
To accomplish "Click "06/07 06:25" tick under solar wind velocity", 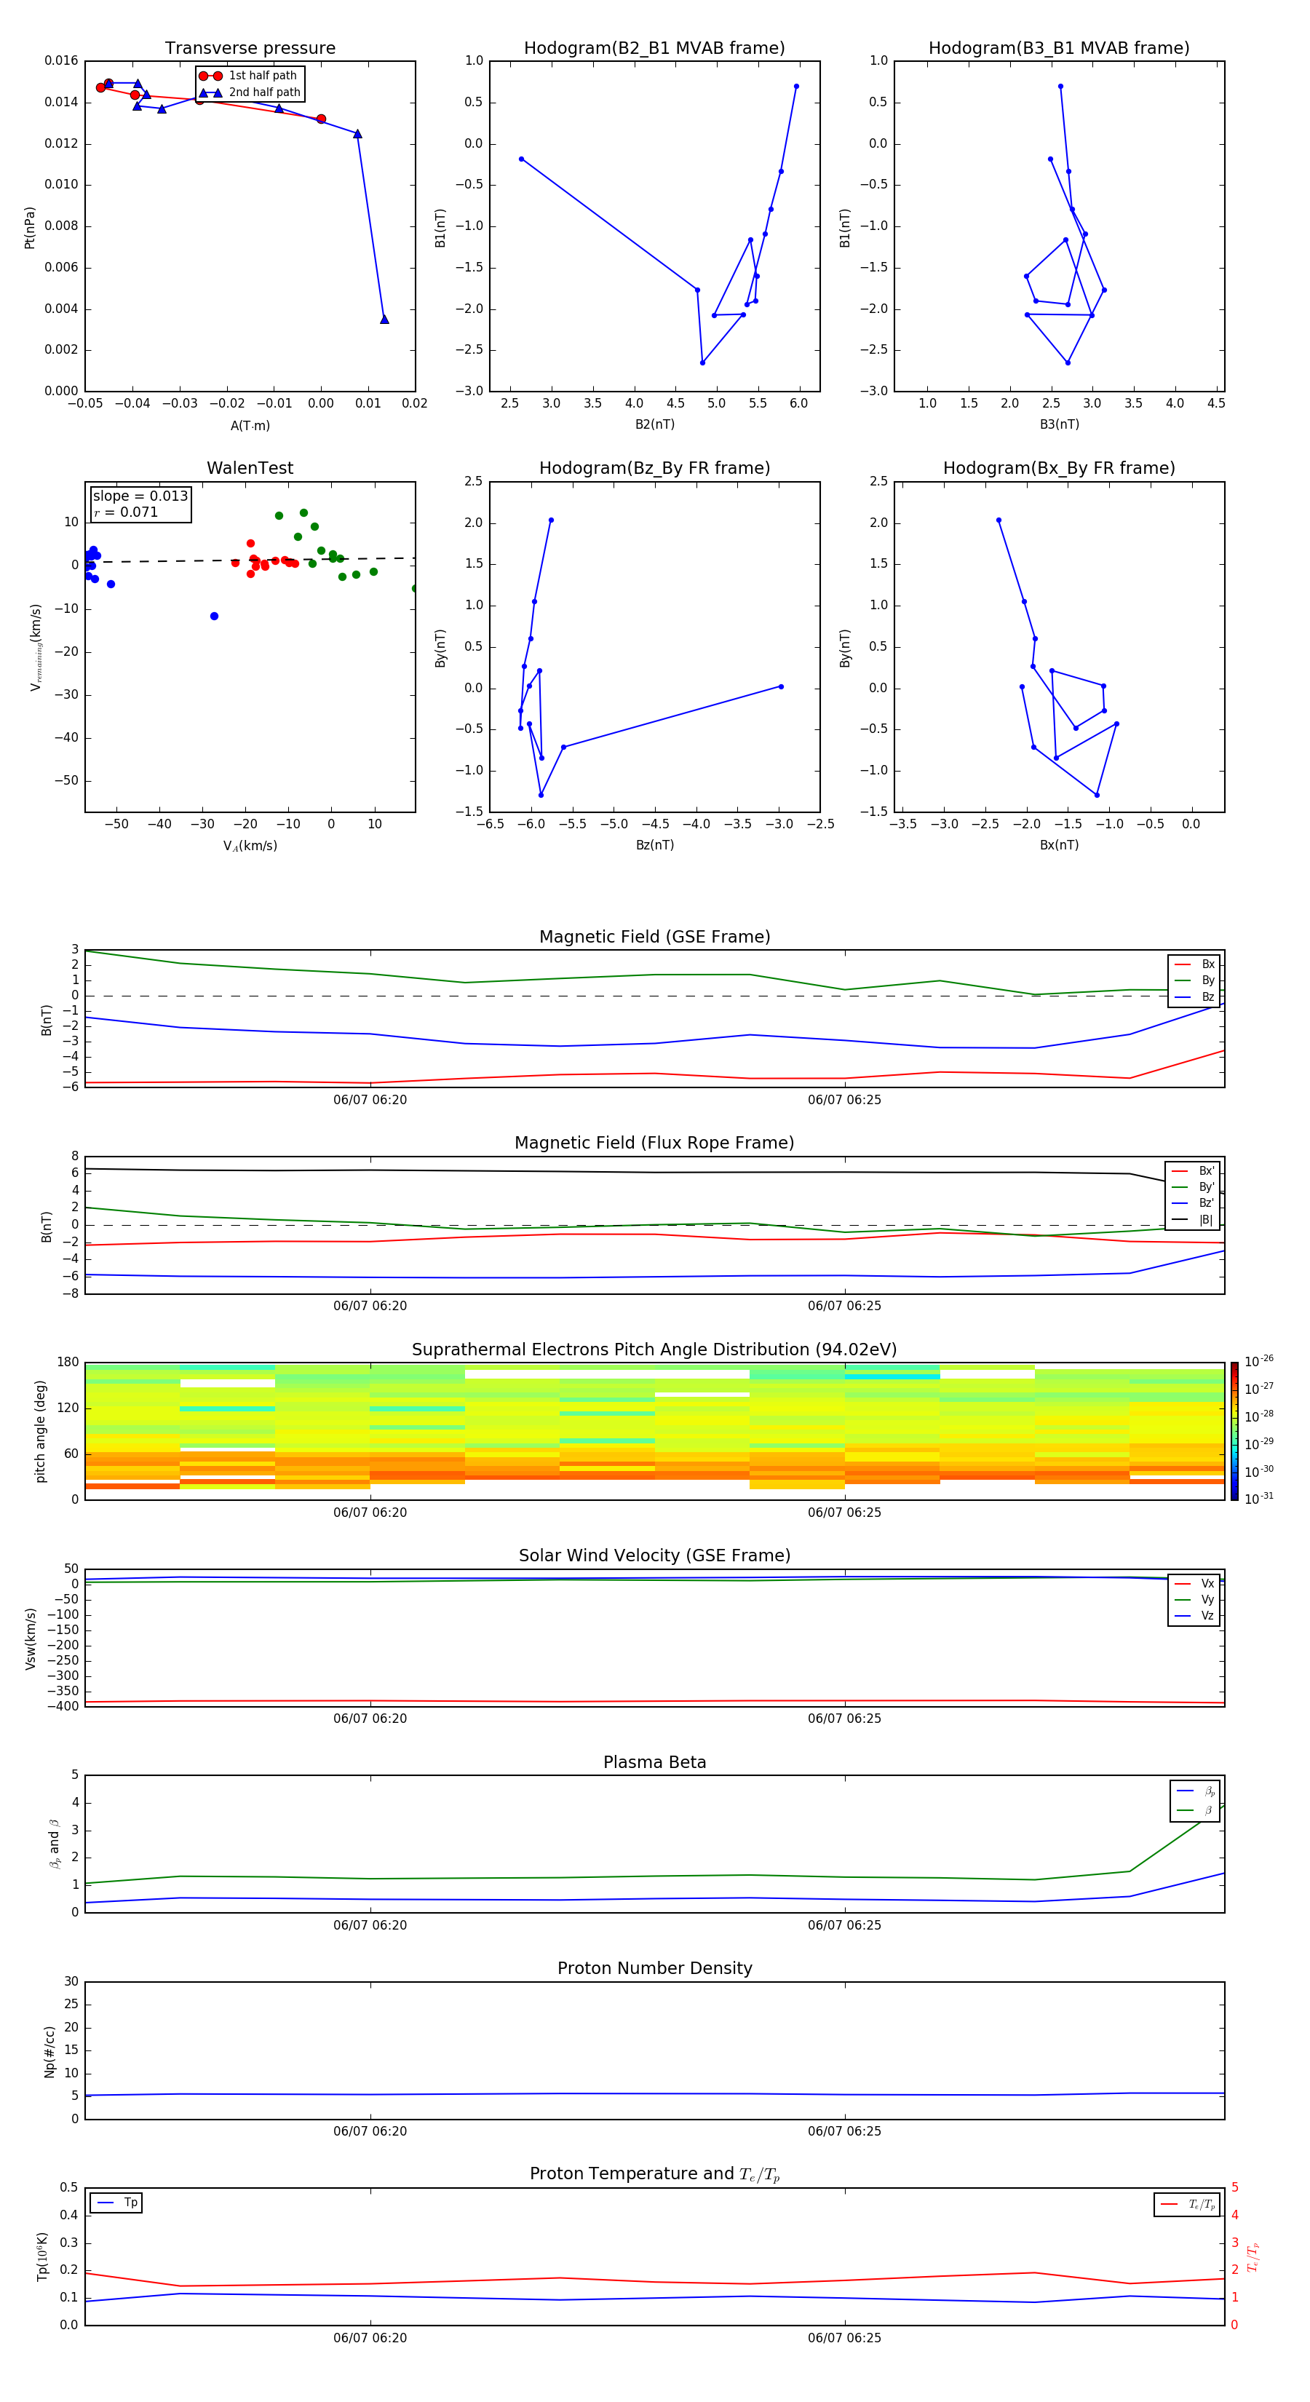I will point(845,1719).
